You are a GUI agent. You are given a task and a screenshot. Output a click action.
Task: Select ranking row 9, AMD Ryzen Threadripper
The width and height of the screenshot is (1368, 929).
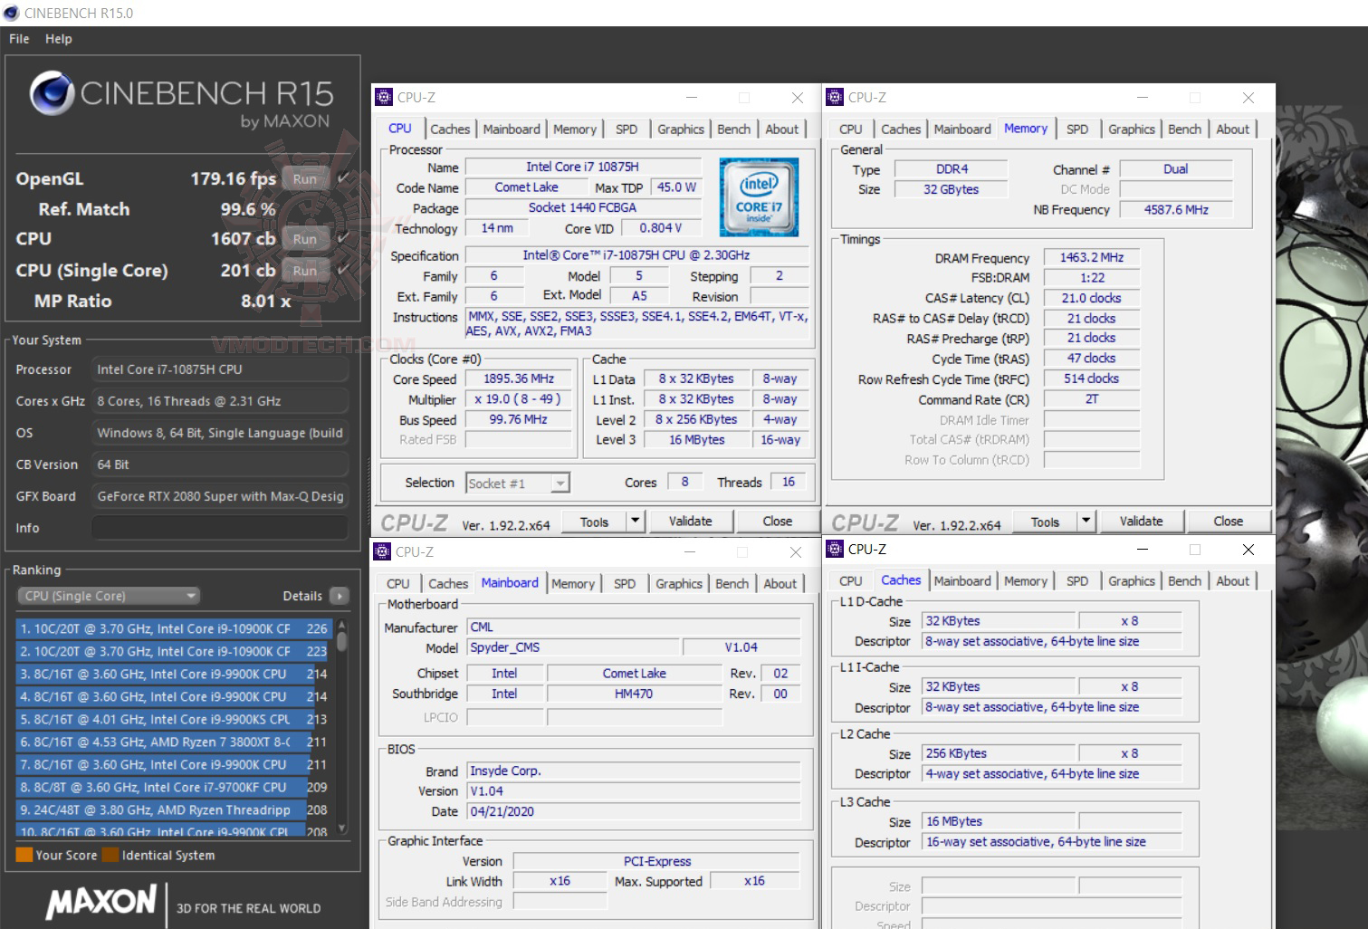[x=174, y=809]
